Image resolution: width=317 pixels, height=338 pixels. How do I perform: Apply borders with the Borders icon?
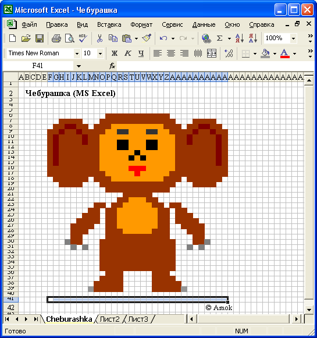click(x=245, y=54)
